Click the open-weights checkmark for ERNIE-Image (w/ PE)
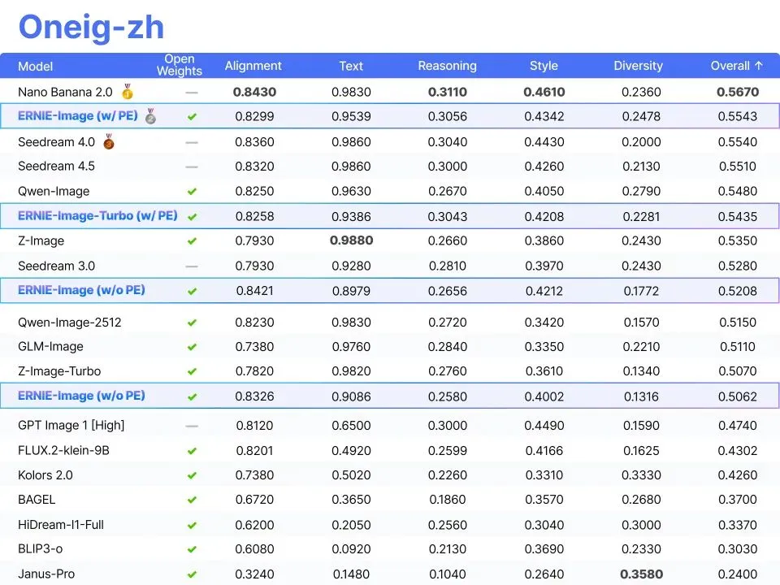Viewport: 780px width, 585px height. coord(192,117)
